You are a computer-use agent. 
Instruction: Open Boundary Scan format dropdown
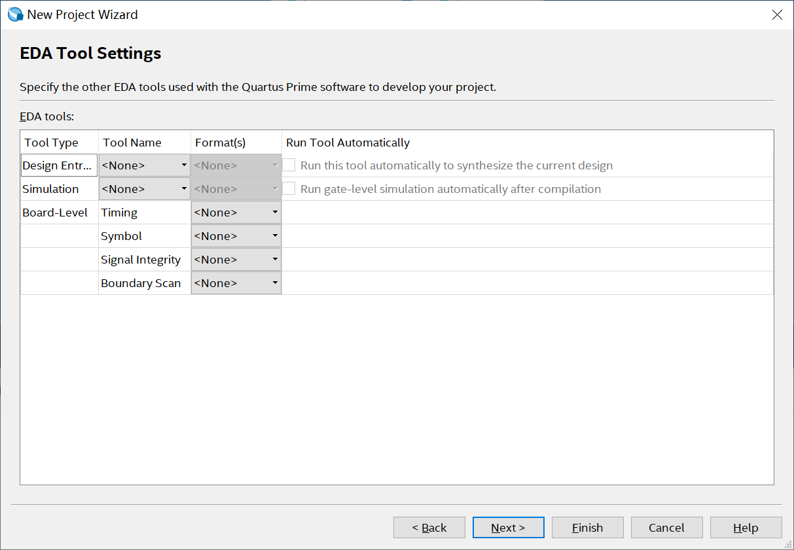pos(236,283)
